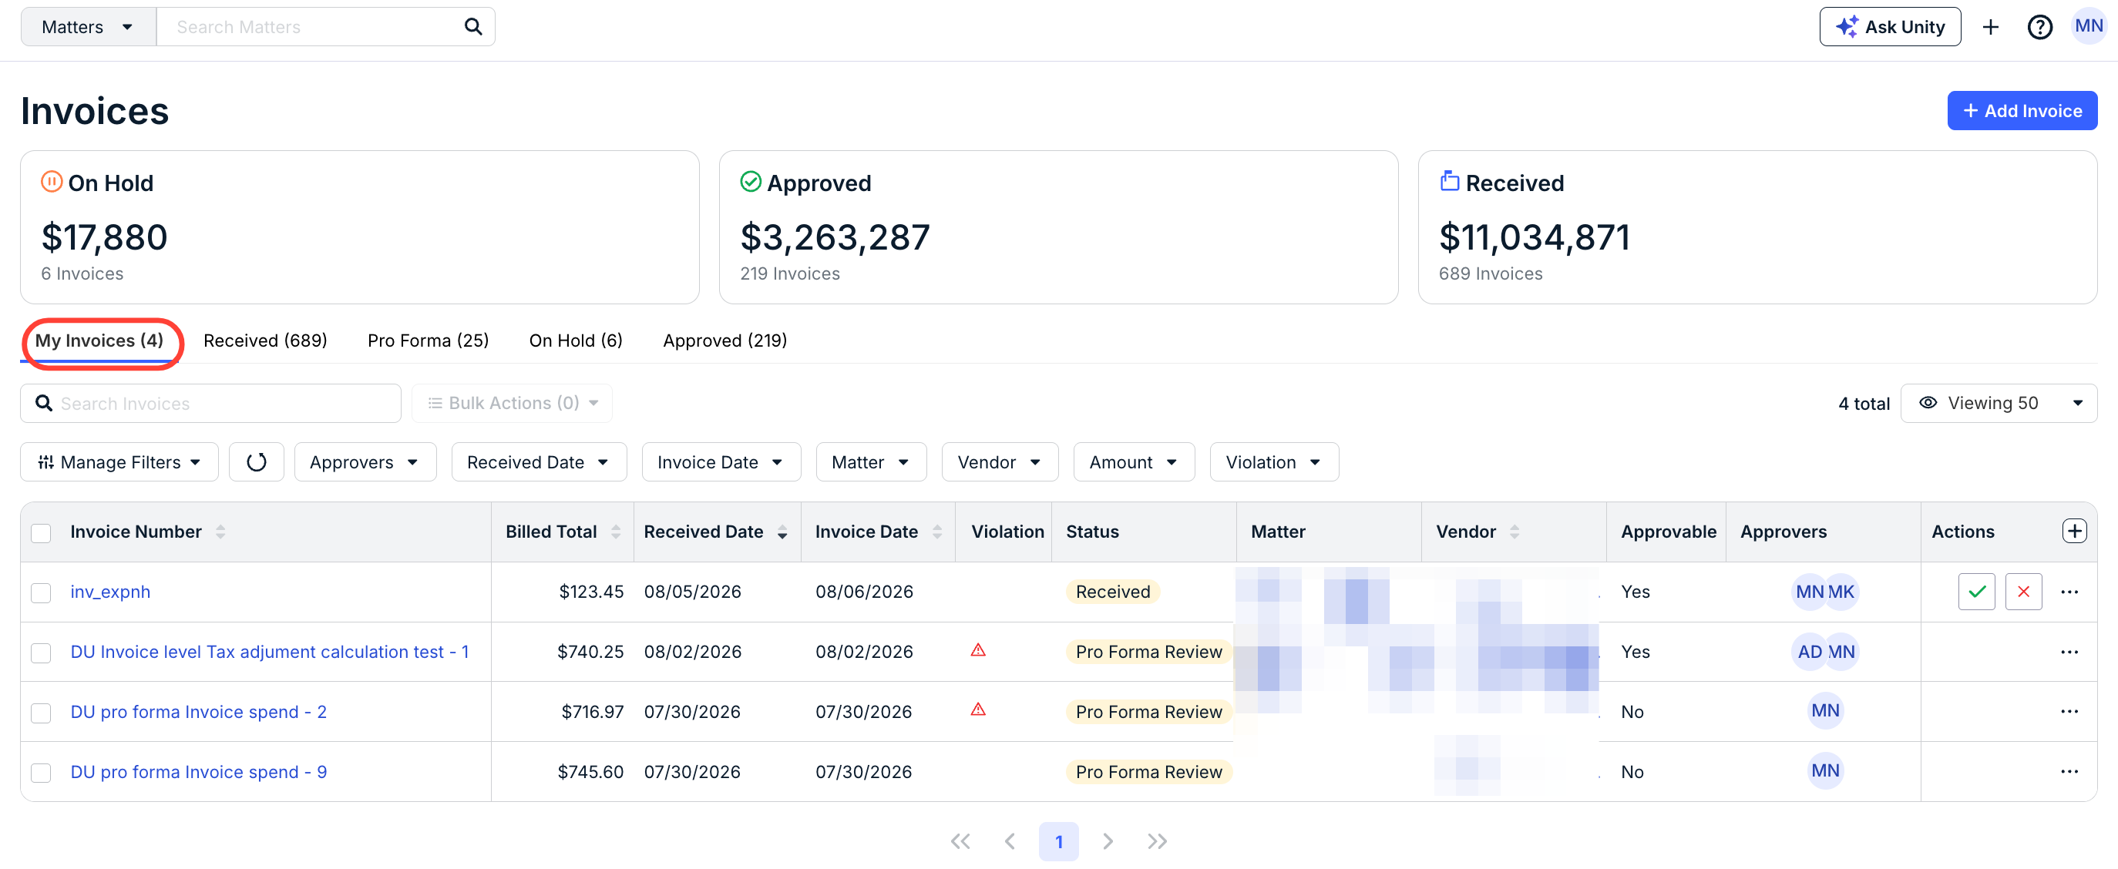The image size is (2118, 869).
Task: Click the Add Invoice button
Action: pos(2022,111)
